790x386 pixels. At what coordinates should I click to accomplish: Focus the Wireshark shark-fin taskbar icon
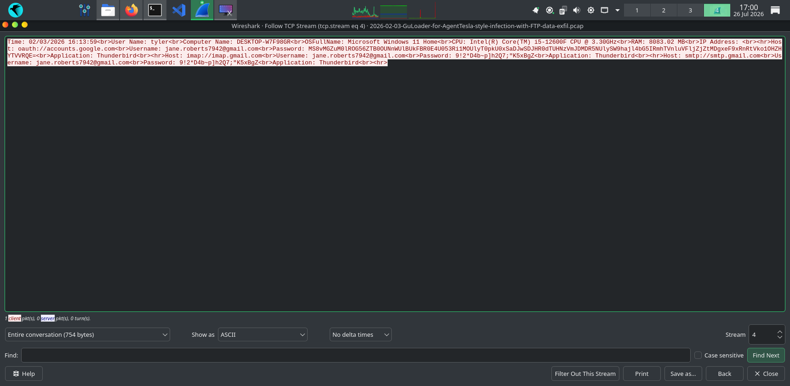202,10
